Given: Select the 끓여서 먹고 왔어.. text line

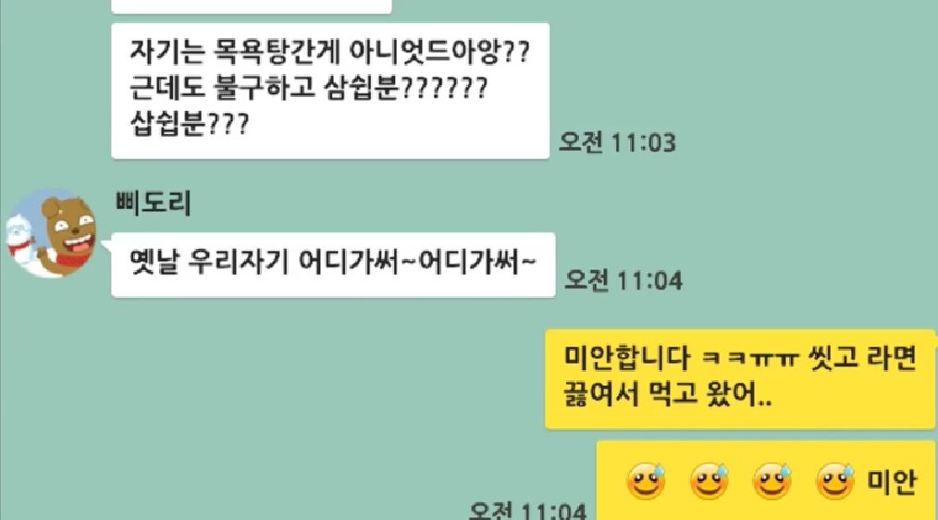Looking at the screenshot, I should (667, 395).
